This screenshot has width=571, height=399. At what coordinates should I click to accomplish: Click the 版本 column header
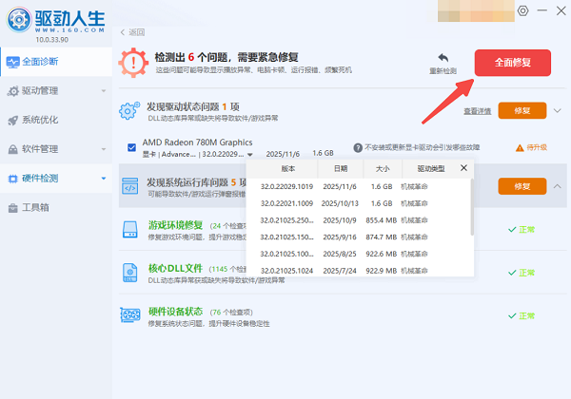point(287,168)
